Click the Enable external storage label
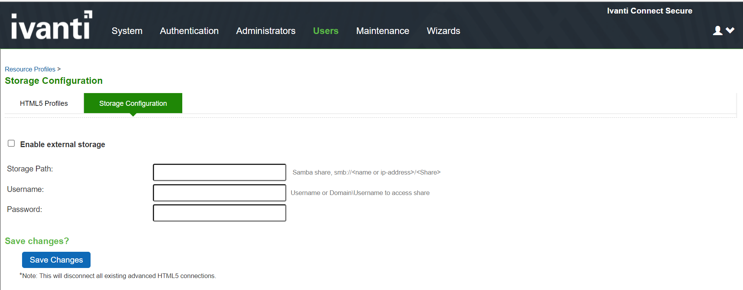743x290 pixels. (63, 144)
